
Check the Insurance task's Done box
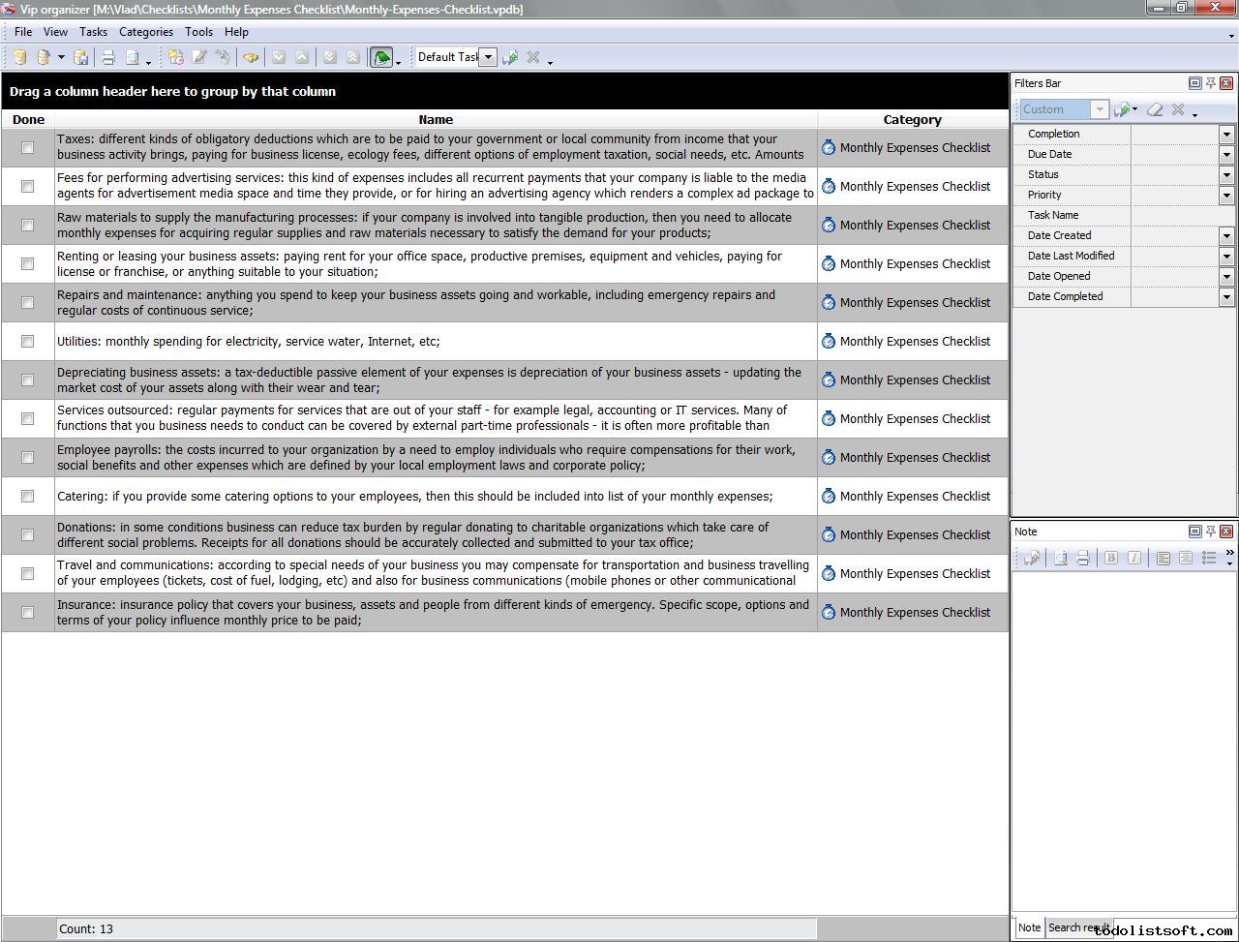pyautogui.click(x=27, y=612)
